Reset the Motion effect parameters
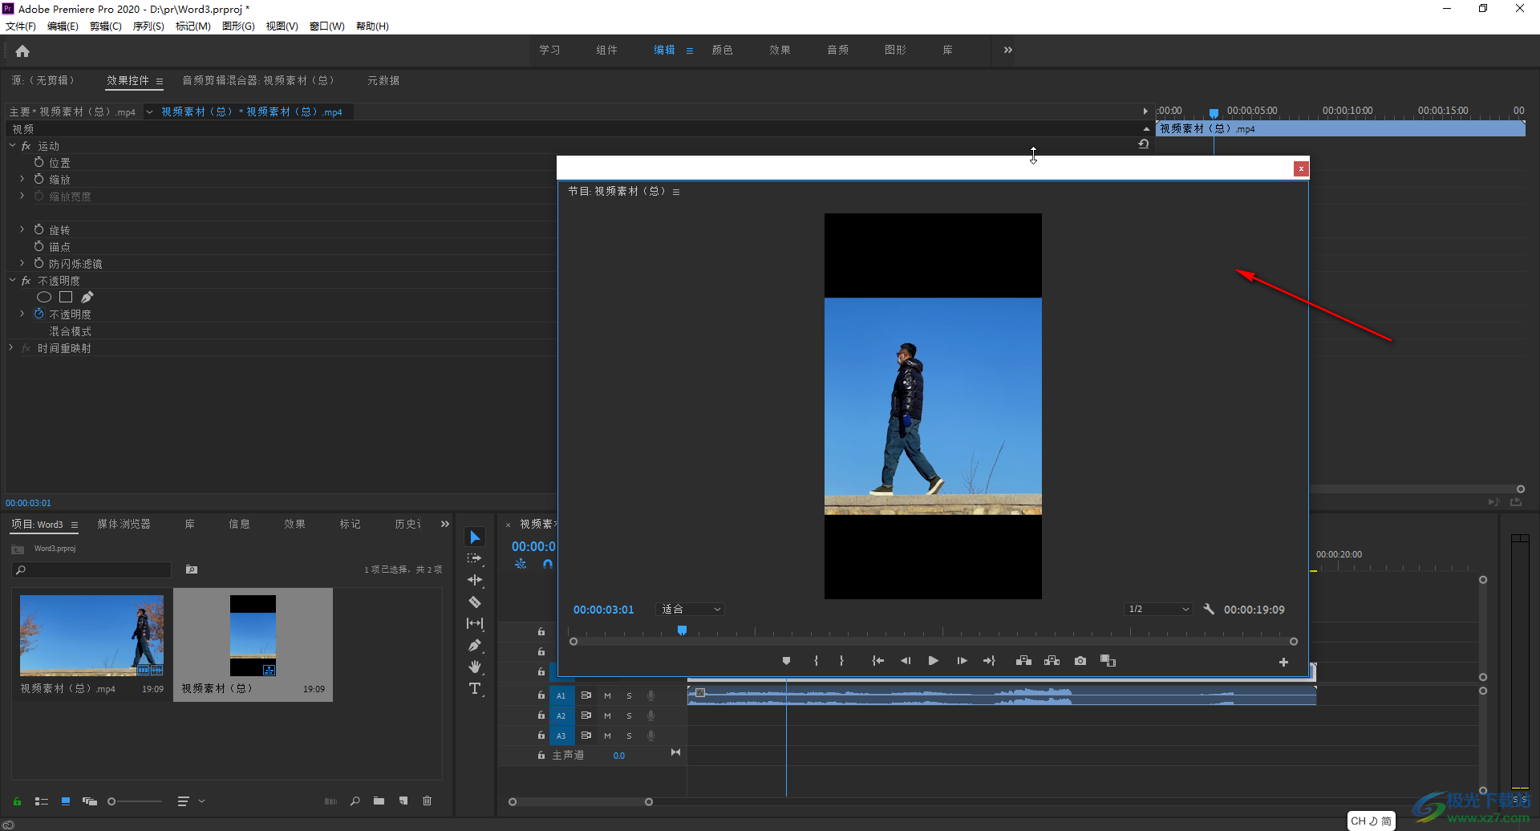This screenshot has height=831, width=1540. [x=1144, y=144]
